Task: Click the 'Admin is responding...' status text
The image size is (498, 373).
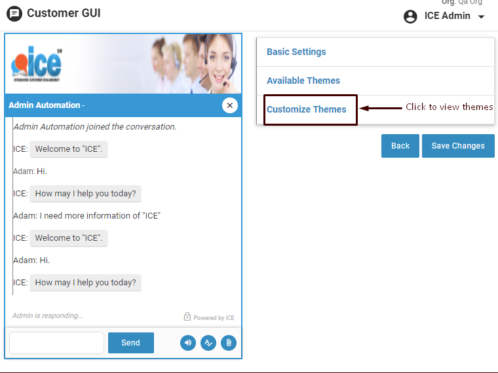Action: (x=48, y=315)
